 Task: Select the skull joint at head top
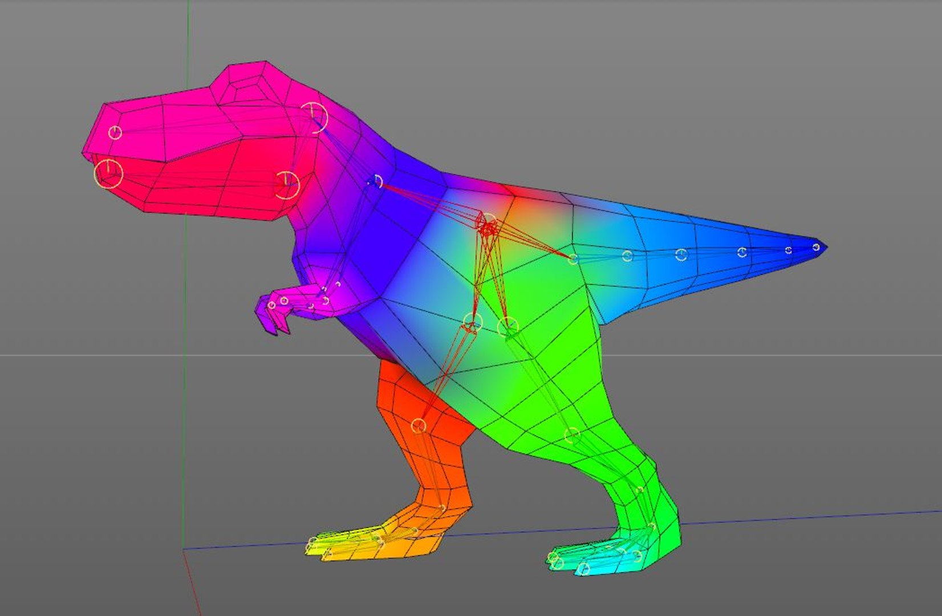click(314, 117)
